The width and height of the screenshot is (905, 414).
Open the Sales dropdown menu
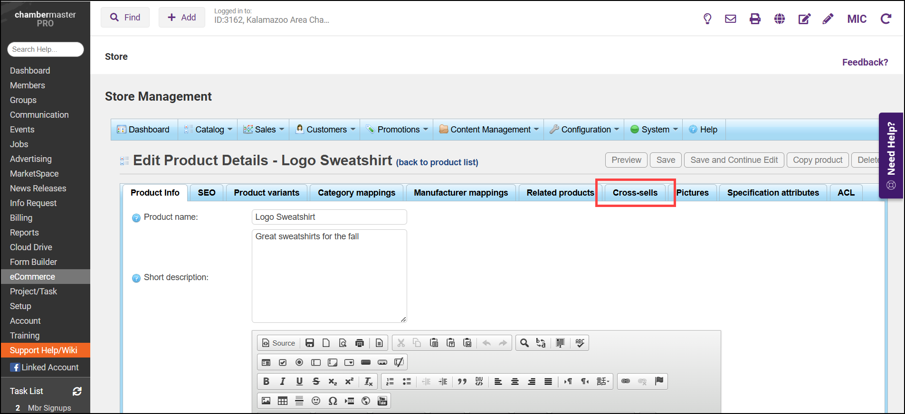(265, 130)
